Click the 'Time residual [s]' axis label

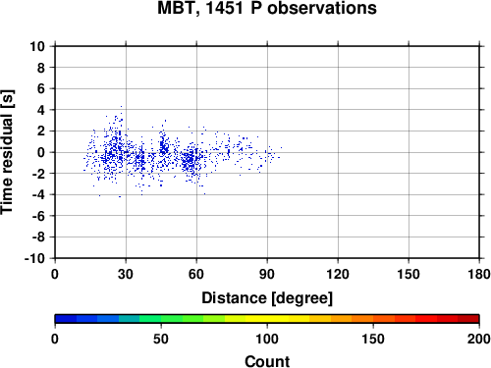tap(7, 152)
